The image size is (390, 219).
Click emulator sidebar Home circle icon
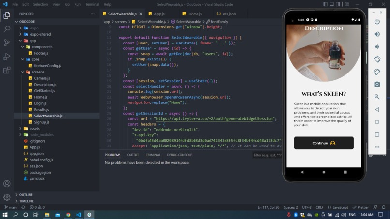pyautogui.click(x=377, y=122)
